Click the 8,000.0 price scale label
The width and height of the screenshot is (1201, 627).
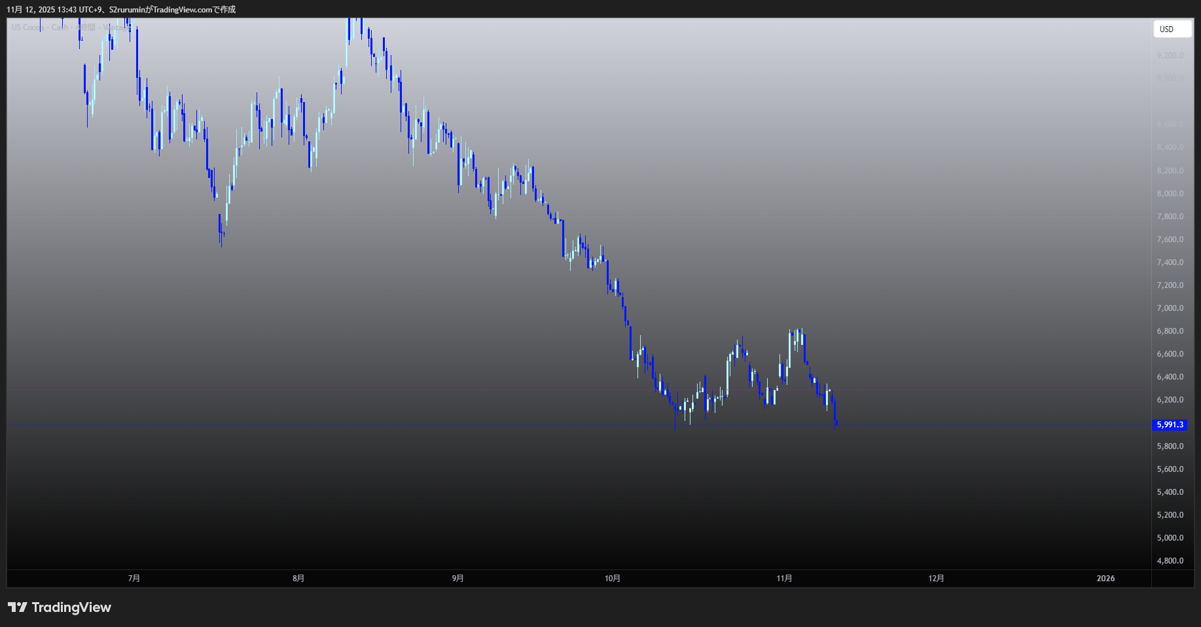click(1170, 194)
